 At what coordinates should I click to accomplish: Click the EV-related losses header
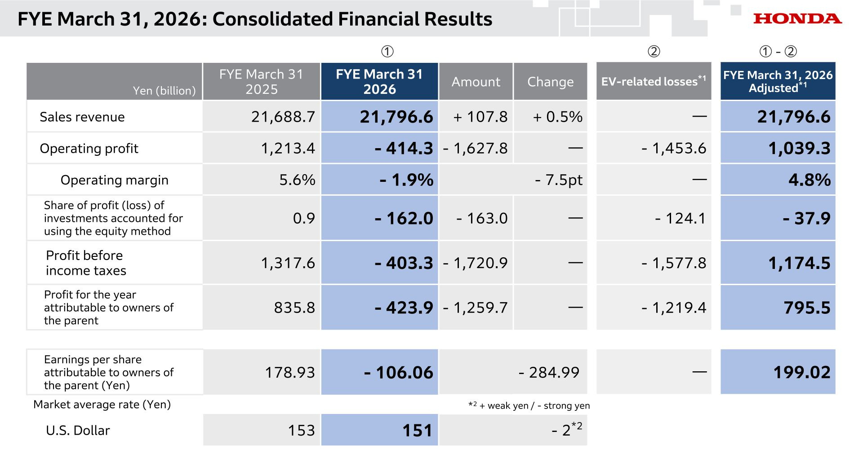[x=654, y=81]
